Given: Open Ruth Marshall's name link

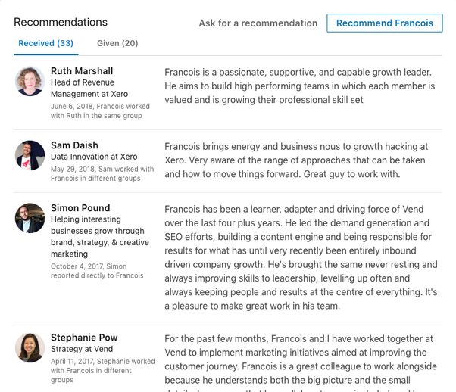Looking at the screenshot, I should pos(83,71).
